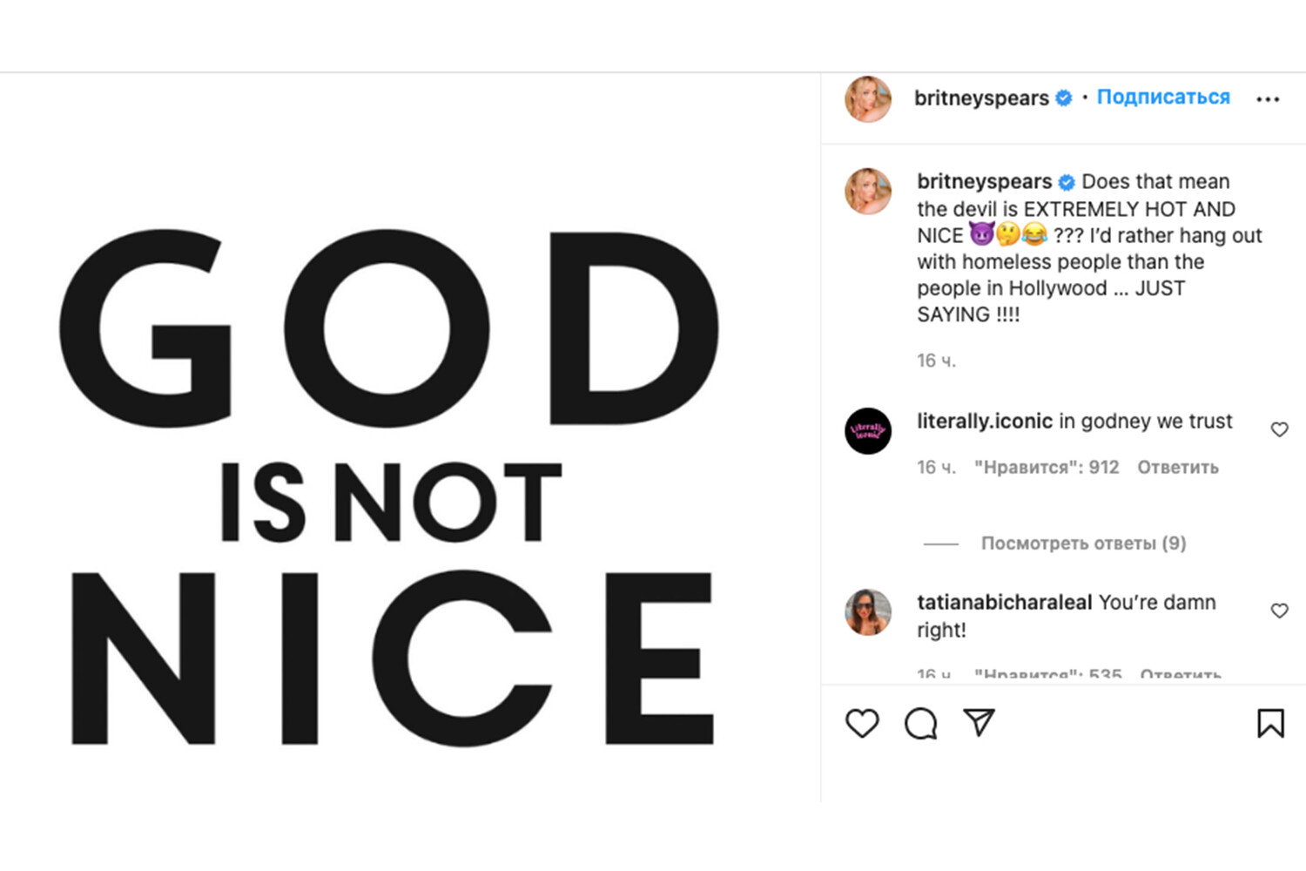Open comment bubble icon under post
This screenshot has width=1306, height=871.
click(920, 723)
